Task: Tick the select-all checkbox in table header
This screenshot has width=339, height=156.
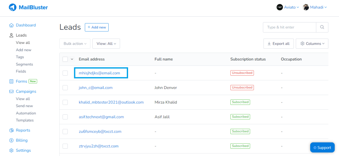Action: coord(65,59)
